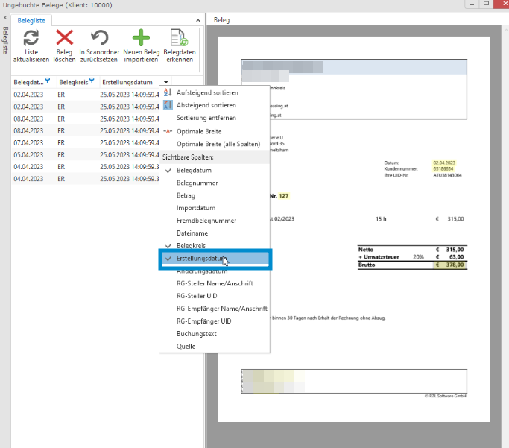Click the Liste aktualisieren refresh icon
509x448 pixels.
(x=31, y=38)
